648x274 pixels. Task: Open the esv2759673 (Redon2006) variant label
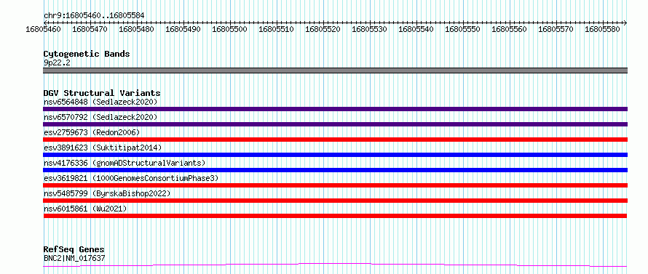click(x=92, y=132)
